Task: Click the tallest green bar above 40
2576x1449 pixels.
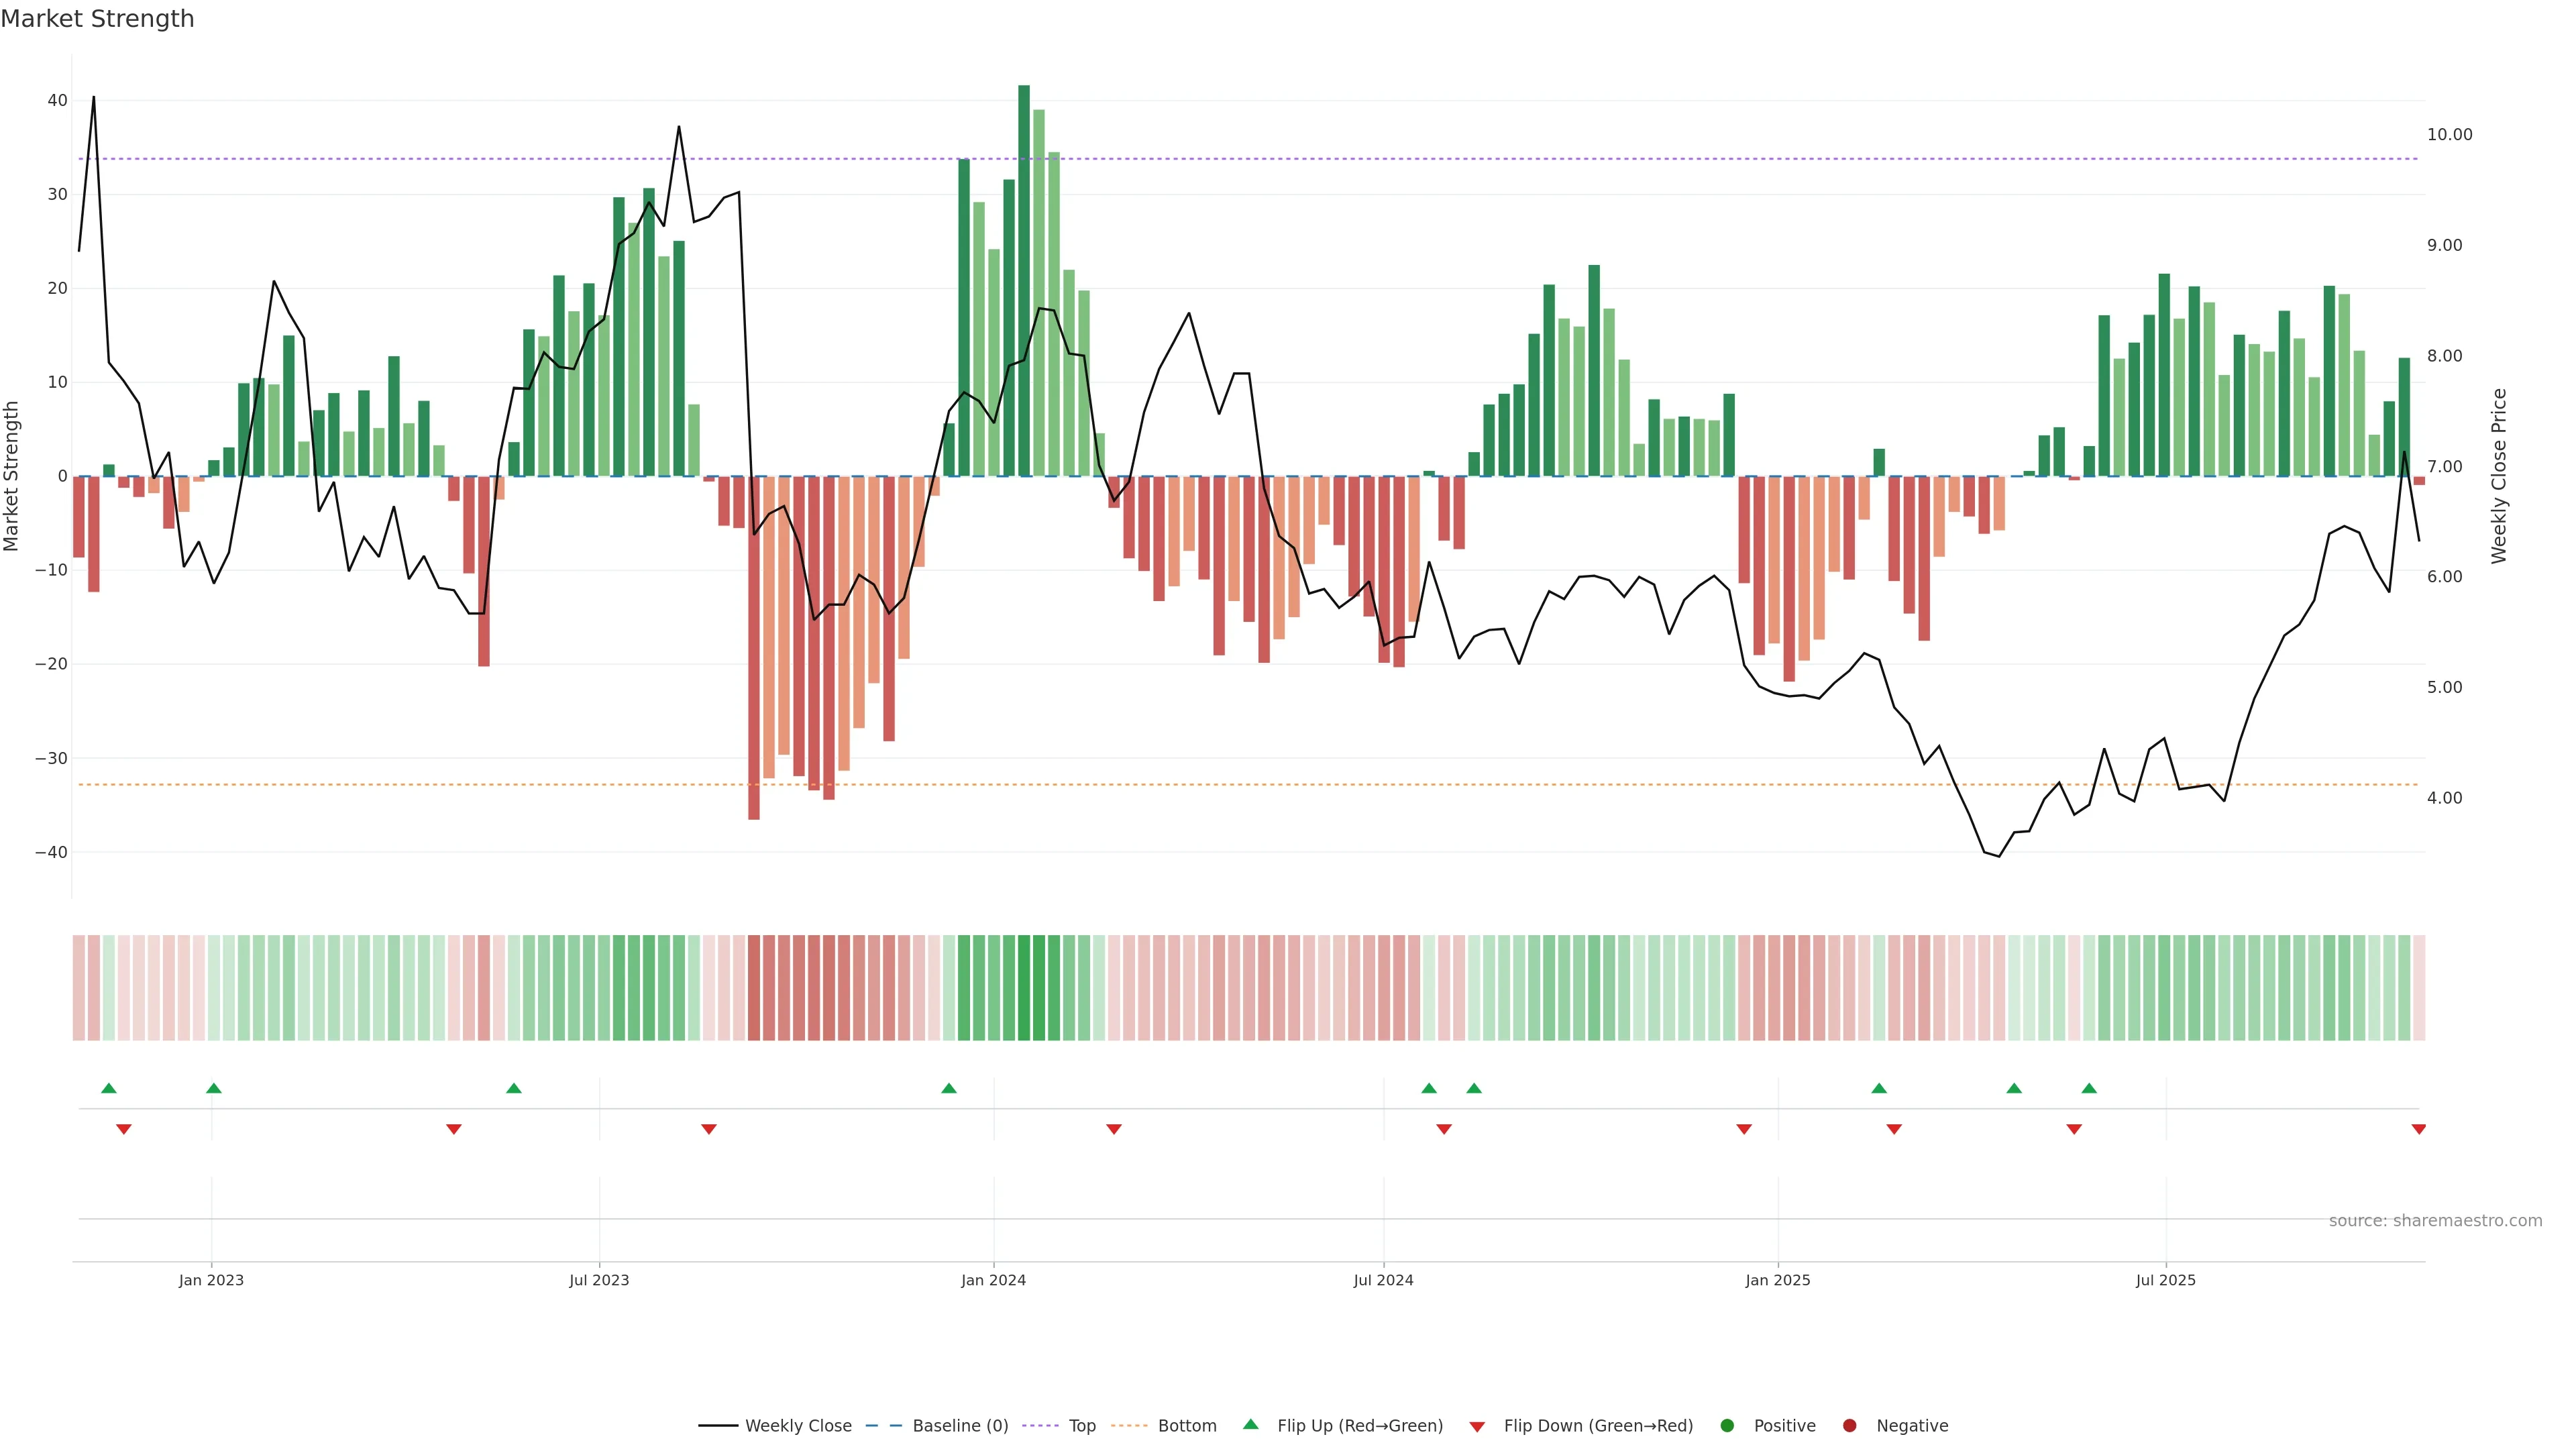Action: click(x=1024, y=280)
